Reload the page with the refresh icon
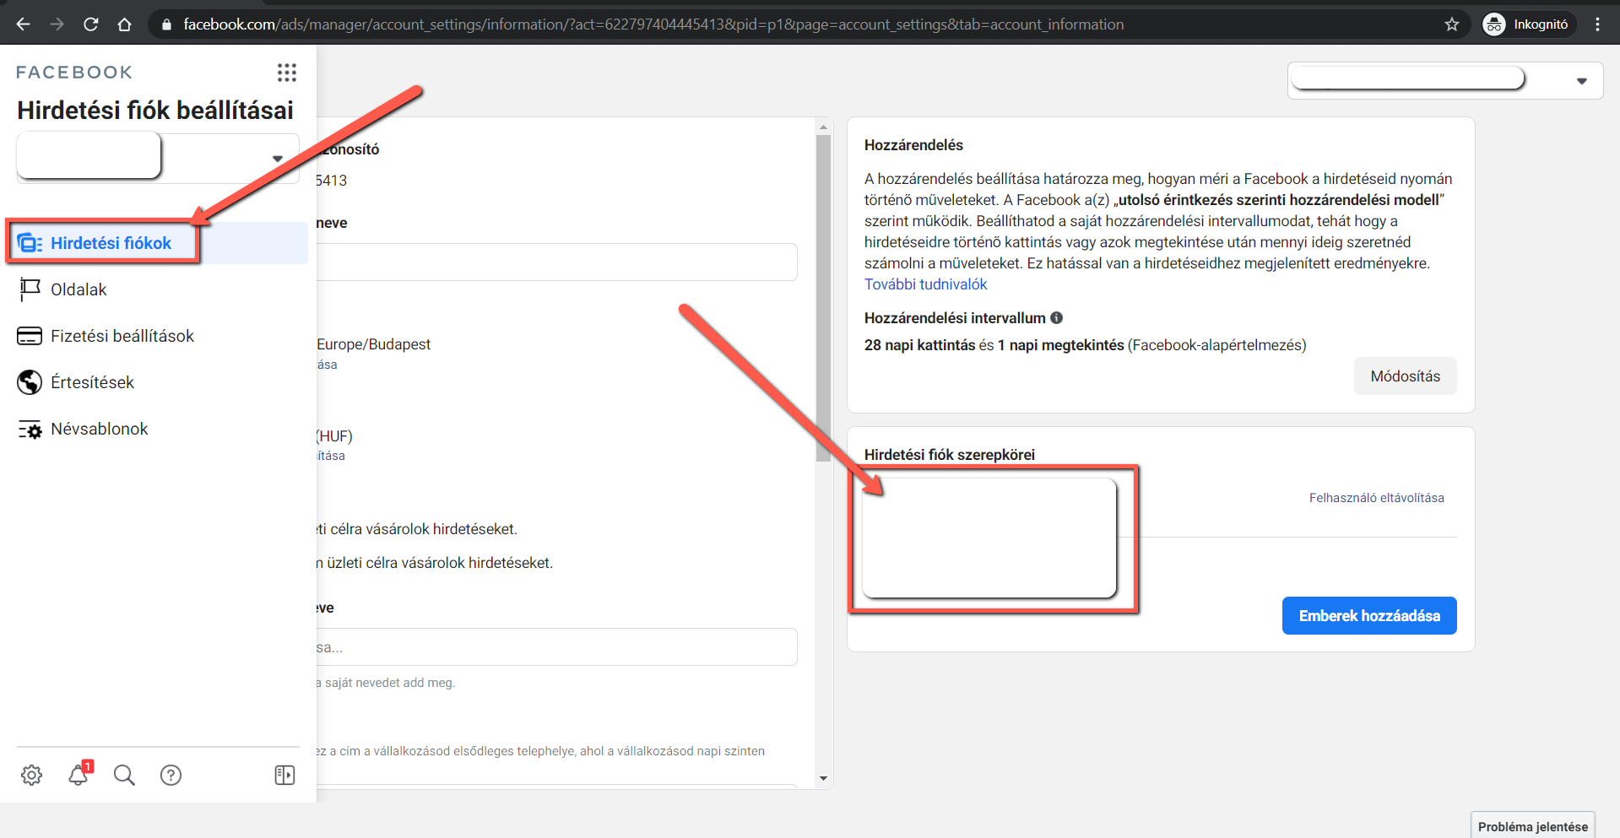Screen dimensions: 1620x838 [91, 24]
